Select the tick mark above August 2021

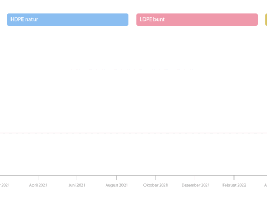click(116, 177)
